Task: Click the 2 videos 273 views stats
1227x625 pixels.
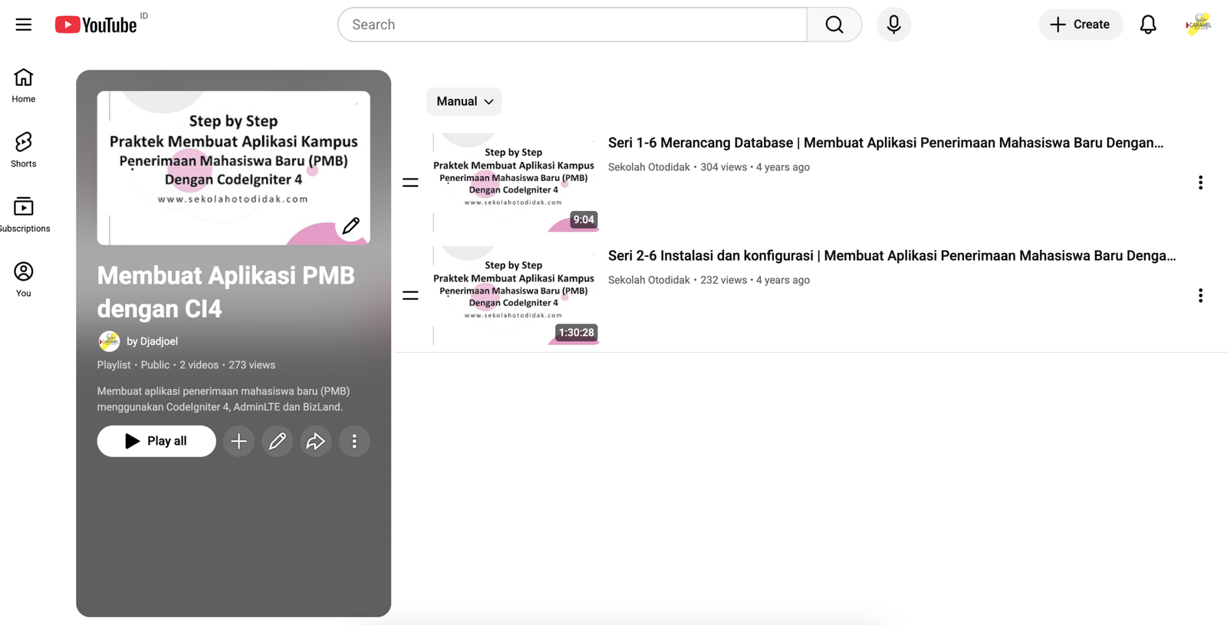Action: 227,365
